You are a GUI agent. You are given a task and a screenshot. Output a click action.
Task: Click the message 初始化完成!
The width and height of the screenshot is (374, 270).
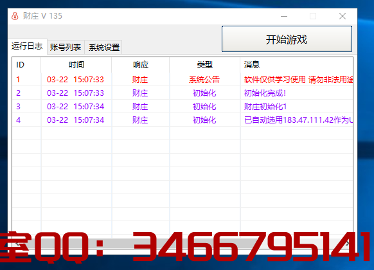[265, 93]
